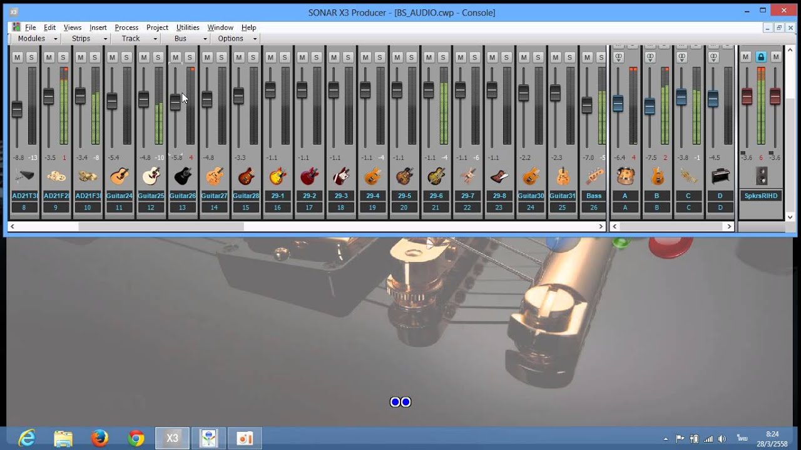This screenshot has width=801, height=450.
Task: Click the 29-6 track guitar icon
Action: pyautogui.click(x=436, y=176)
